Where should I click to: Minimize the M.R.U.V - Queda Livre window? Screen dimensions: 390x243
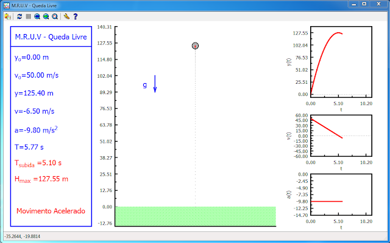point(354,4)
